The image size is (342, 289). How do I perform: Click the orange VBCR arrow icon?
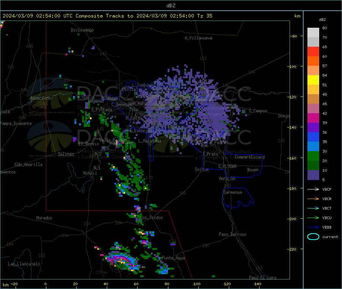tap(313, 199)
